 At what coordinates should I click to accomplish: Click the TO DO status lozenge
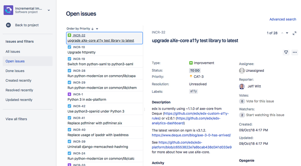pyautogui.click(x=195, y=71)
